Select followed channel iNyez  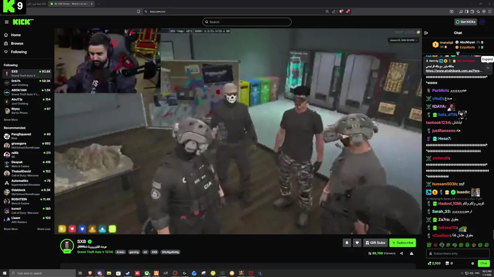[x=27, y=110]
